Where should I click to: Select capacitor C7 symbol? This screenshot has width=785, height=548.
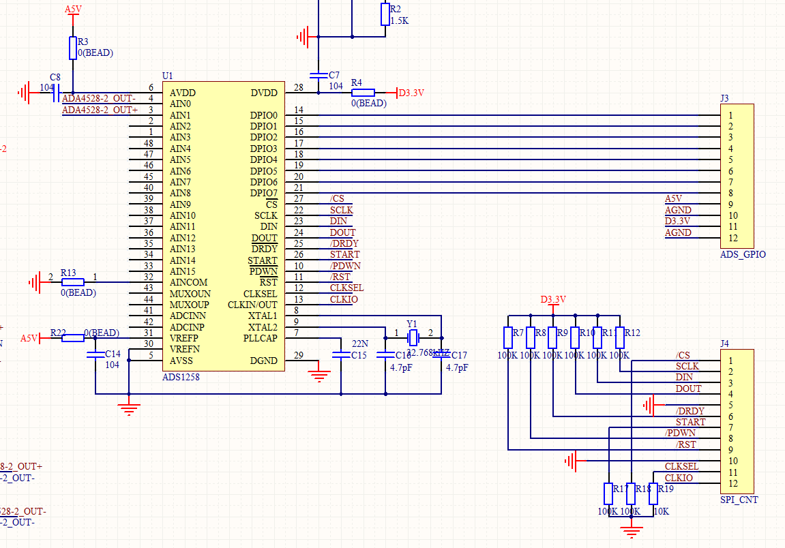319,76
